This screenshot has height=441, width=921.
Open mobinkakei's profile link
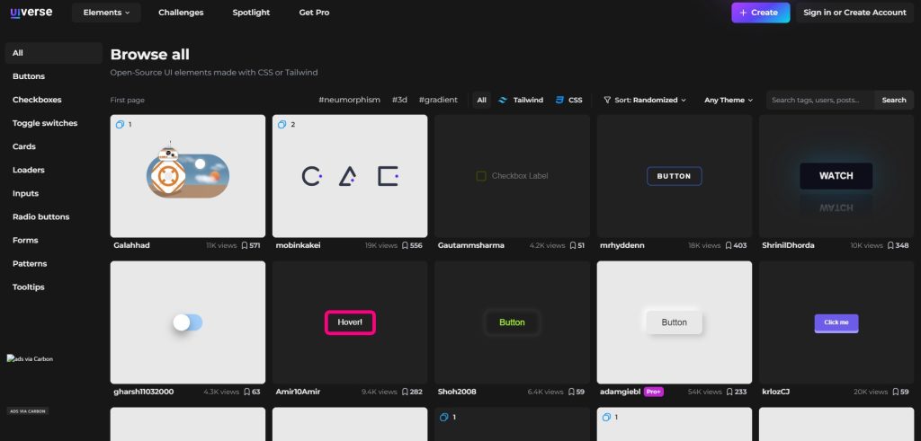click(x=298, y=246)
